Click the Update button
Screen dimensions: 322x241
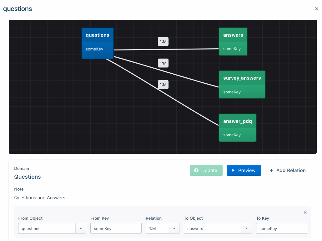point(206,170)
